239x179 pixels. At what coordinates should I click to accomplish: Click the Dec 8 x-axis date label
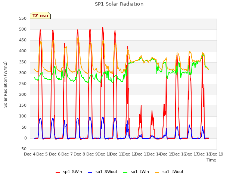click(x=80, y=154)
